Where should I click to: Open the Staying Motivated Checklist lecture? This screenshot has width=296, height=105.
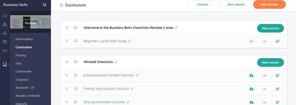click(104, 102)
